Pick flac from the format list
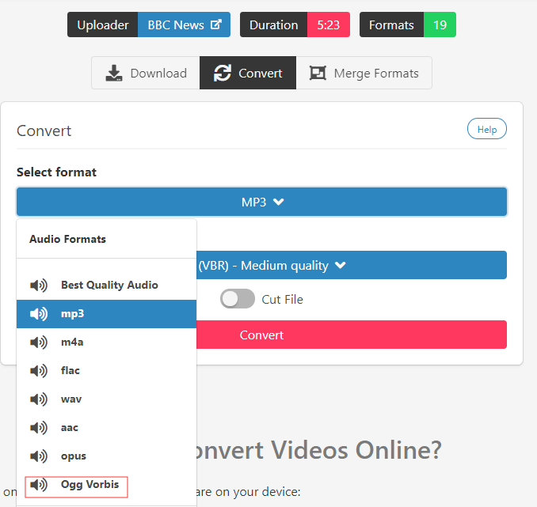This screenshot has height=507, width=537. [x=106, y=370]
